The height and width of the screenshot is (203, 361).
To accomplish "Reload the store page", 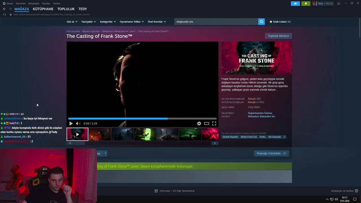I will (x=4, y=14).
